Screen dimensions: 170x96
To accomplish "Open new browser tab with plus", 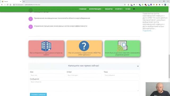I will click(x=24, y=2).
